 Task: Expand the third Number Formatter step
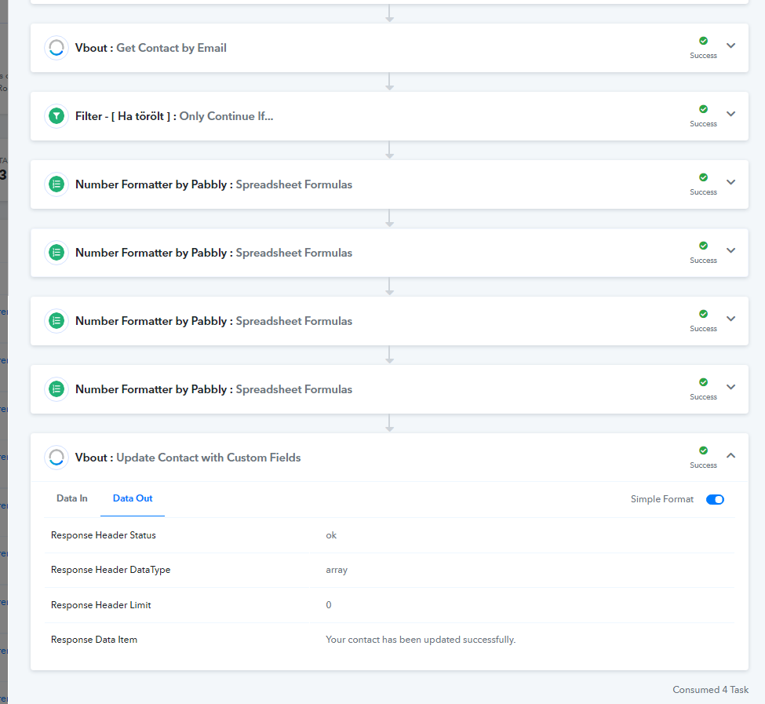[x=730, y=319]
